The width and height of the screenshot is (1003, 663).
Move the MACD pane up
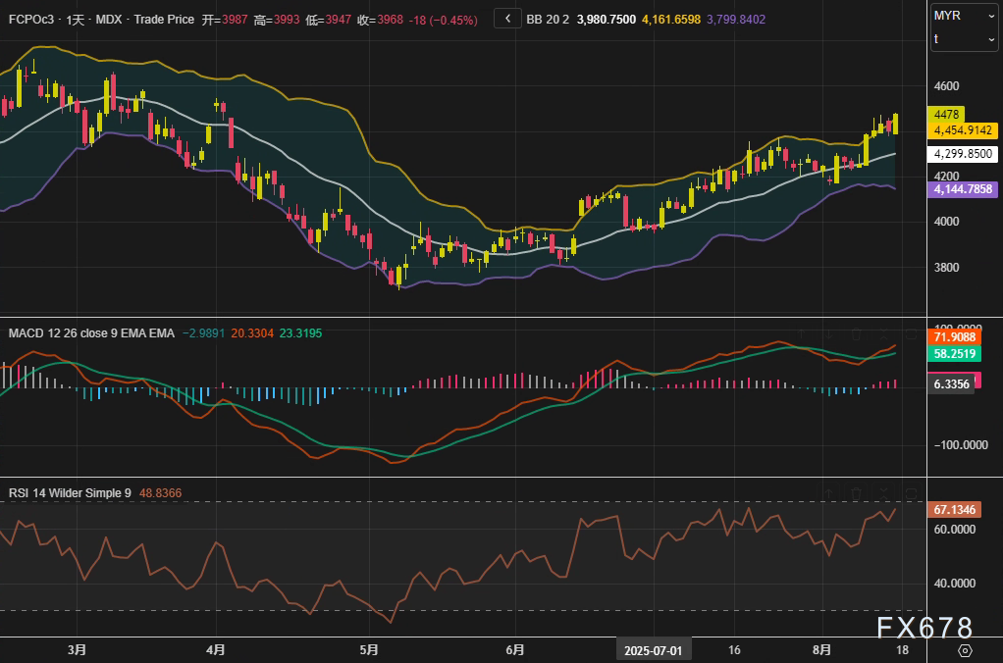point(800,333)
